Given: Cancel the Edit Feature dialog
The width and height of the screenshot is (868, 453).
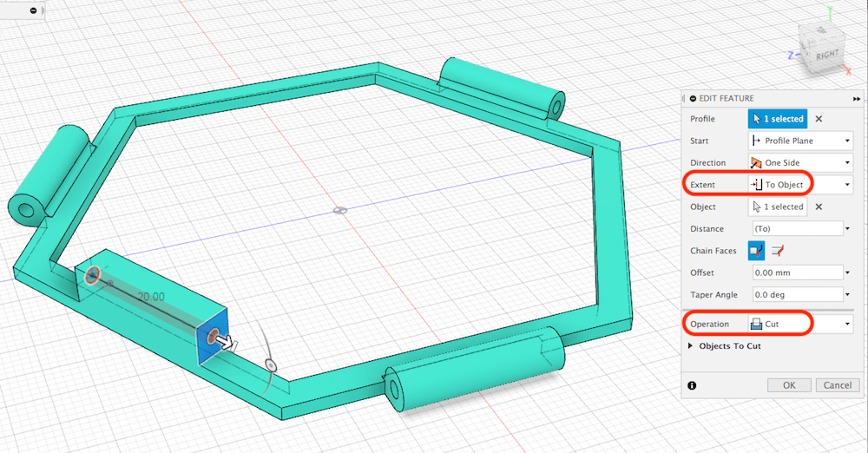Looking at the screenshot, I should 837,384.
